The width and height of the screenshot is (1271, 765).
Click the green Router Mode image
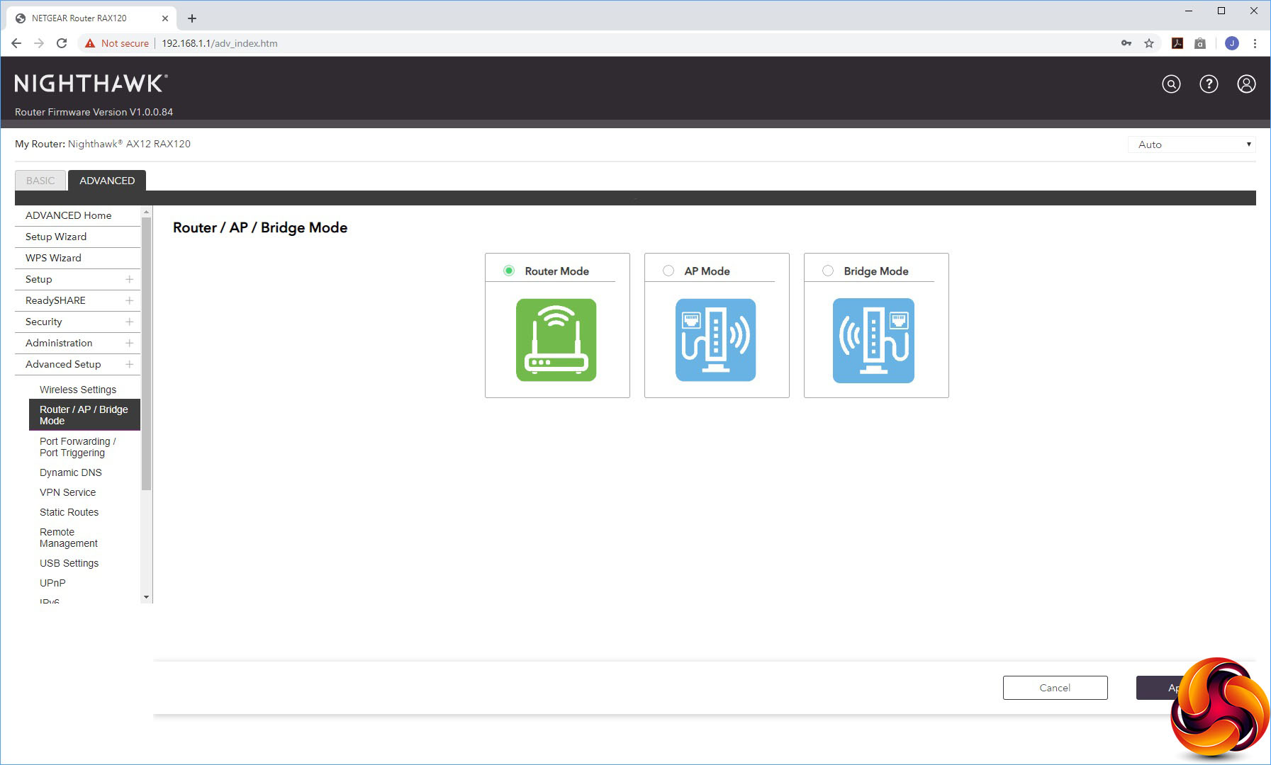tap(556, 340)
